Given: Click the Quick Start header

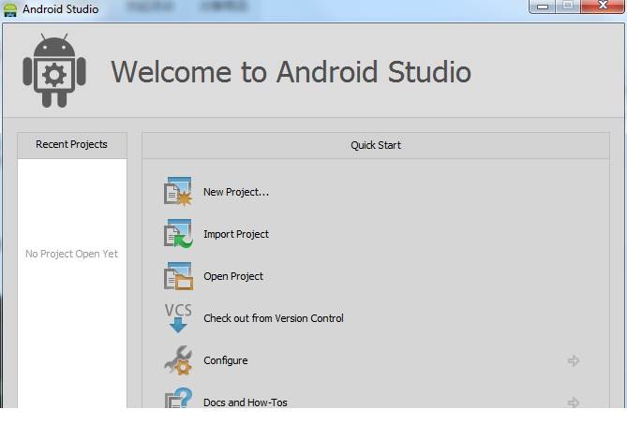Looking at the screenshot, I should pyautogui.click(x=376, y=145).
